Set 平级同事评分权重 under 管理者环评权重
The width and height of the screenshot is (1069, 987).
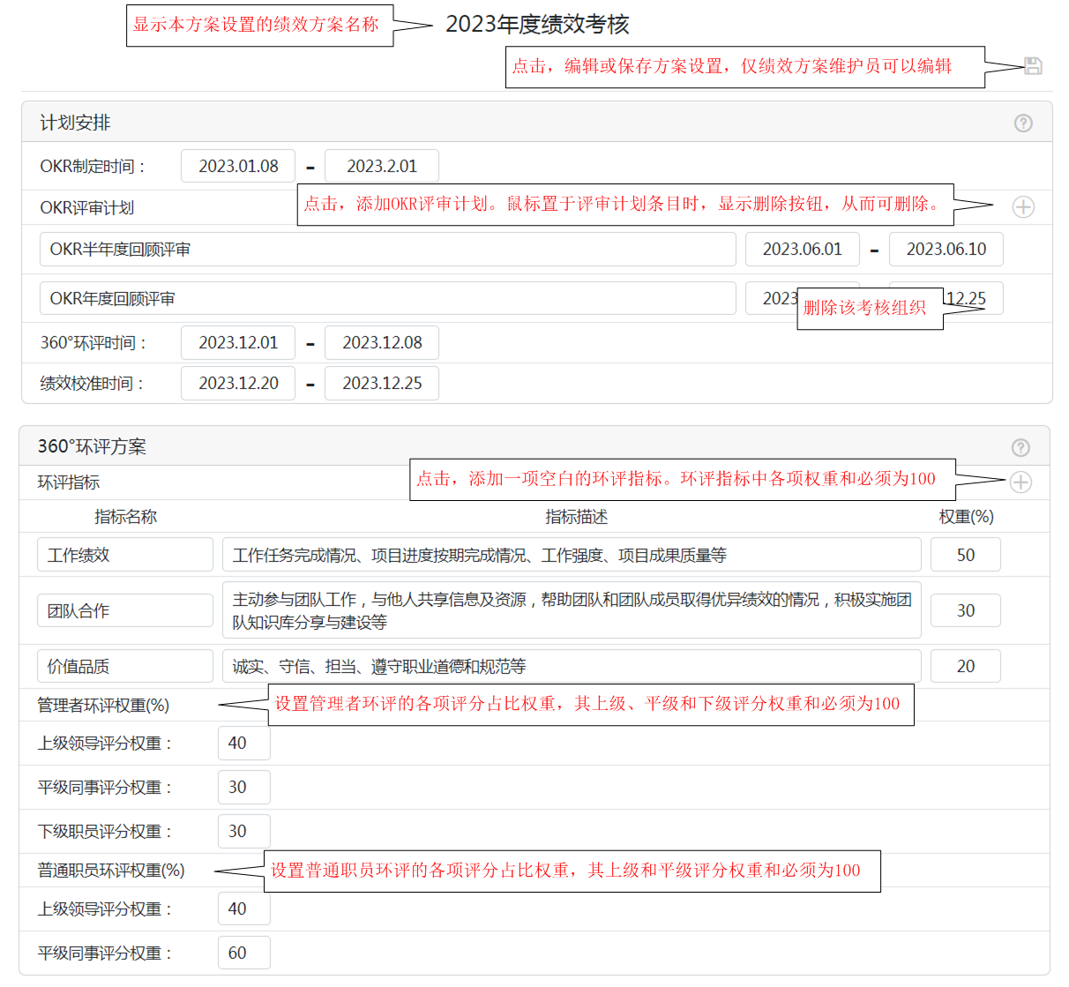click(244, 787)
